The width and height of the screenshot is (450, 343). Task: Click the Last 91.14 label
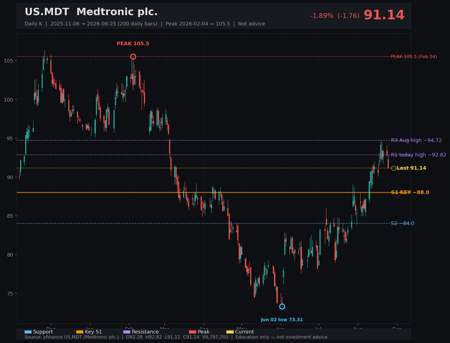[x=411, y=168]
